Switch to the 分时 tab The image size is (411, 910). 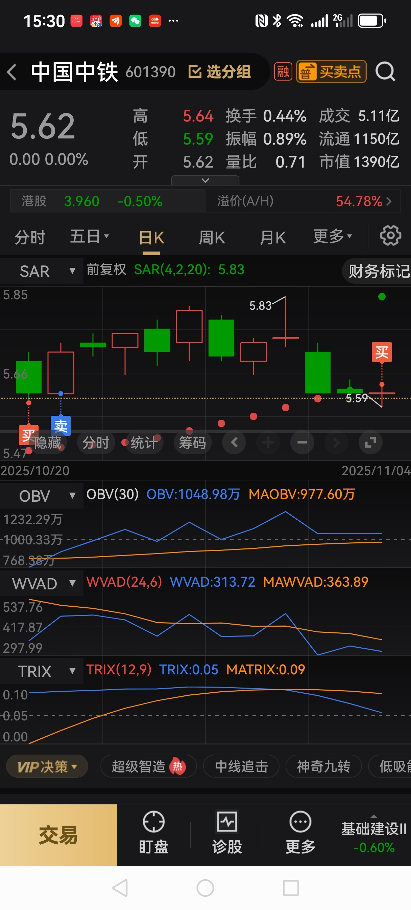point(30,237)
